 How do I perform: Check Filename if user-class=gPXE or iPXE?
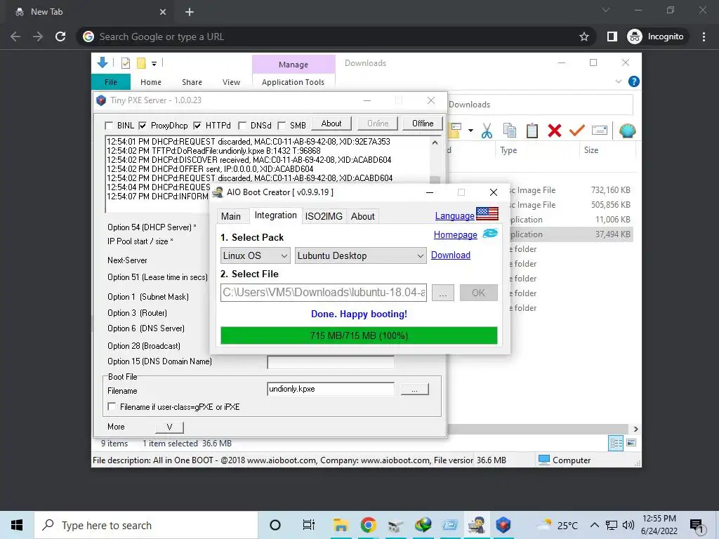pyautogui.click(x=112, y=406)
